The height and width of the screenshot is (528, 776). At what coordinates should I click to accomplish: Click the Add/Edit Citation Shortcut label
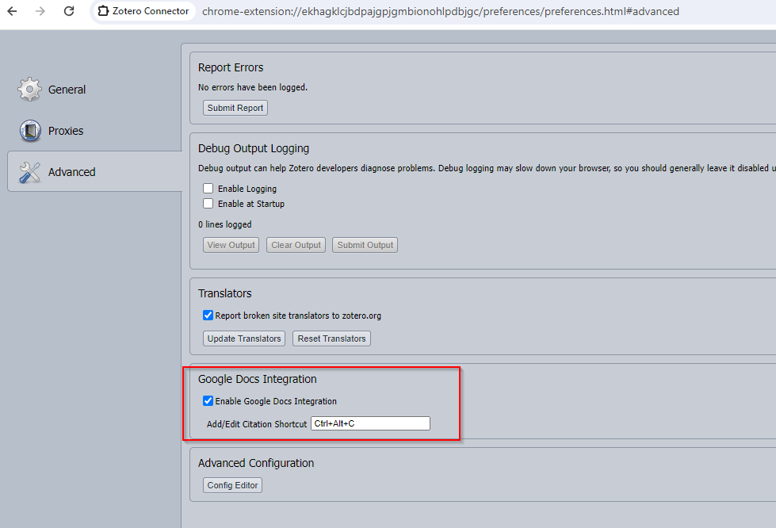tap(257, 424)
